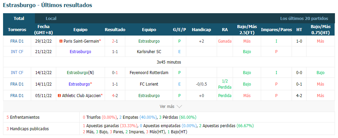The image size is (338, 138).
Task: Click red card icon beside Athletic Club Ajaccien
Action: click(x=59, y=96)
